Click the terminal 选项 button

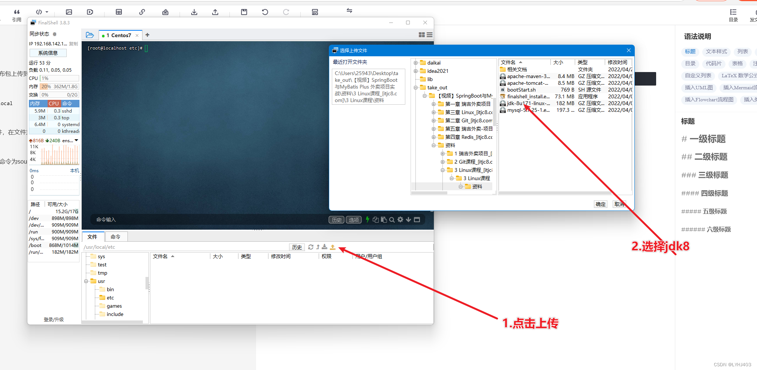tap(354, 220)
